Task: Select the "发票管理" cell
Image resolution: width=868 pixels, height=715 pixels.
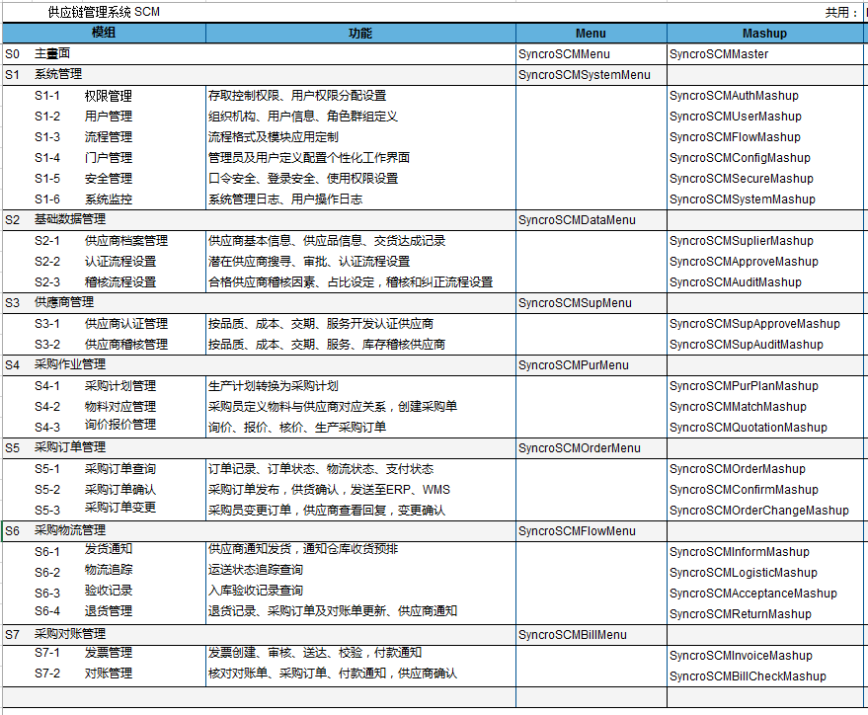Action: coord(108,653)
